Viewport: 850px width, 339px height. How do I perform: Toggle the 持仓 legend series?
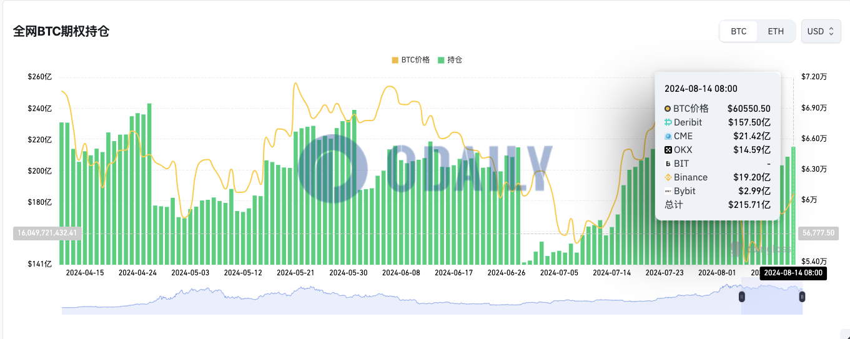click(450, 60)
